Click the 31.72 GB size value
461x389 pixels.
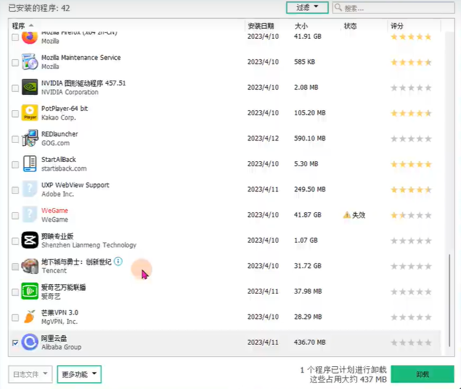(x=308, y=266)
